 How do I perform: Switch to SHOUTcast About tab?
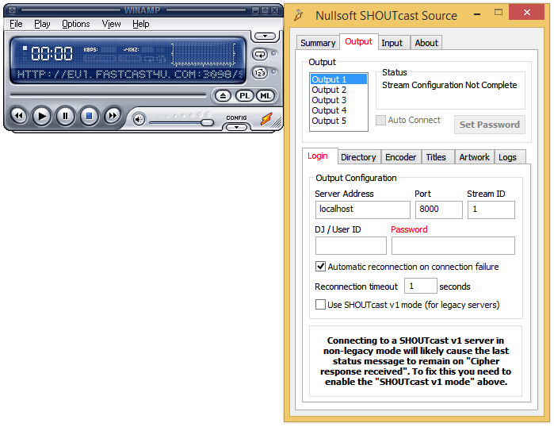pyautogui.click(x=426, y=43)
